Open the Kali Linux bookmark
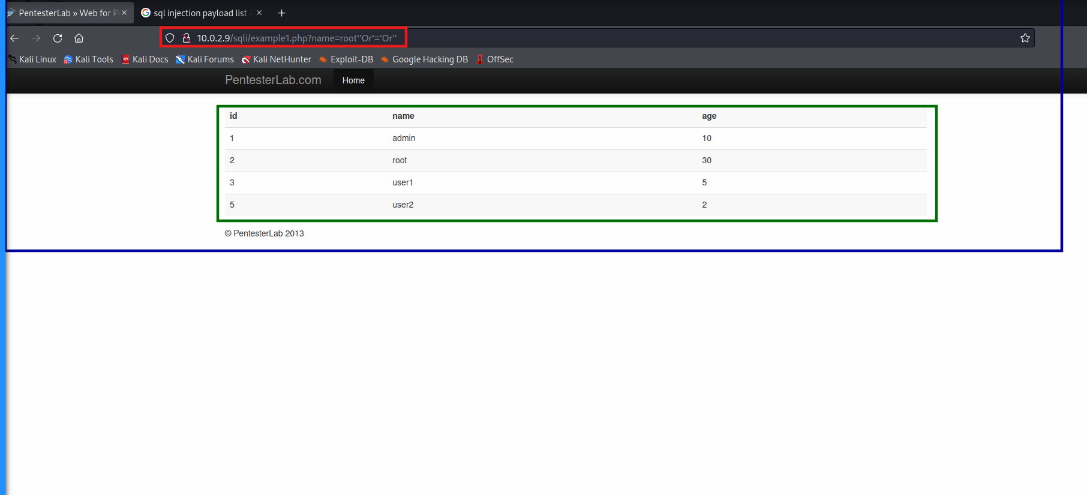Viewport: 1087px width, 495px height. click(x=32, y=59)
